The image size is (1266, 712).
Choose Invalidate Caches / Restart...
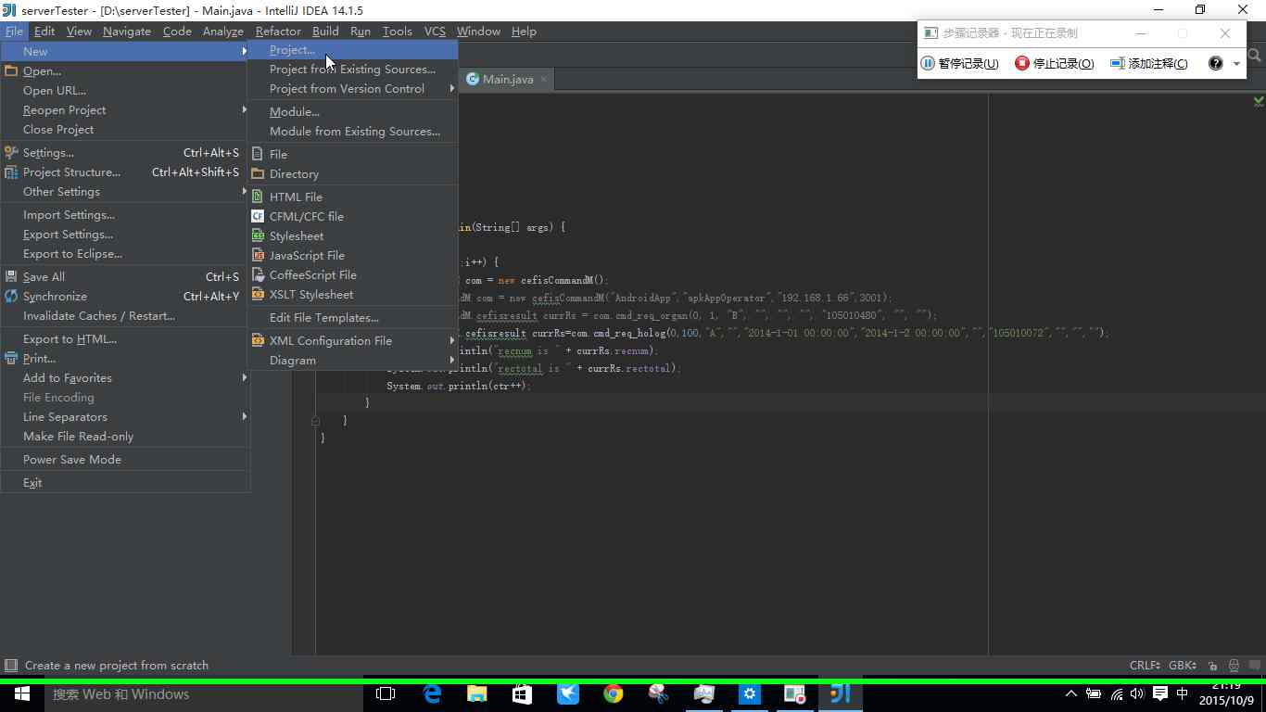pyautogui.click(x=125, y=316)
